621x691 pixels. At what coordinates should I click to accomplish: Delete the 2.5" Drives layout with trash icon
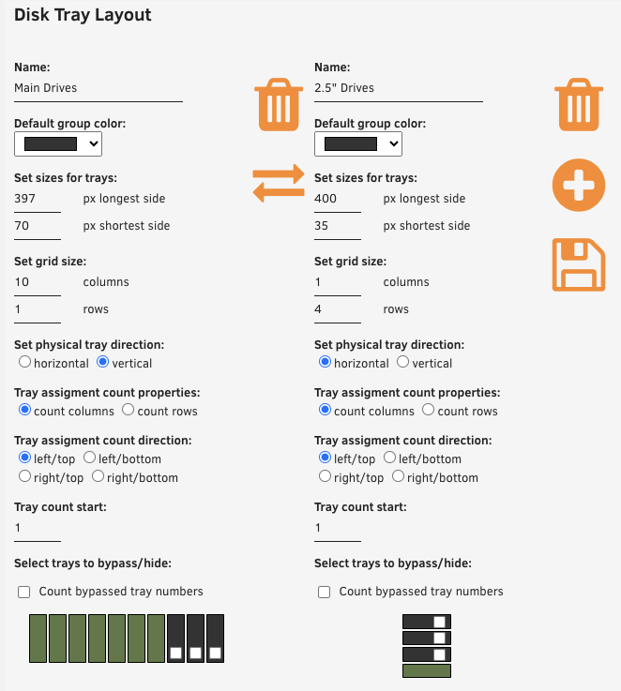(x=579, y=105)
